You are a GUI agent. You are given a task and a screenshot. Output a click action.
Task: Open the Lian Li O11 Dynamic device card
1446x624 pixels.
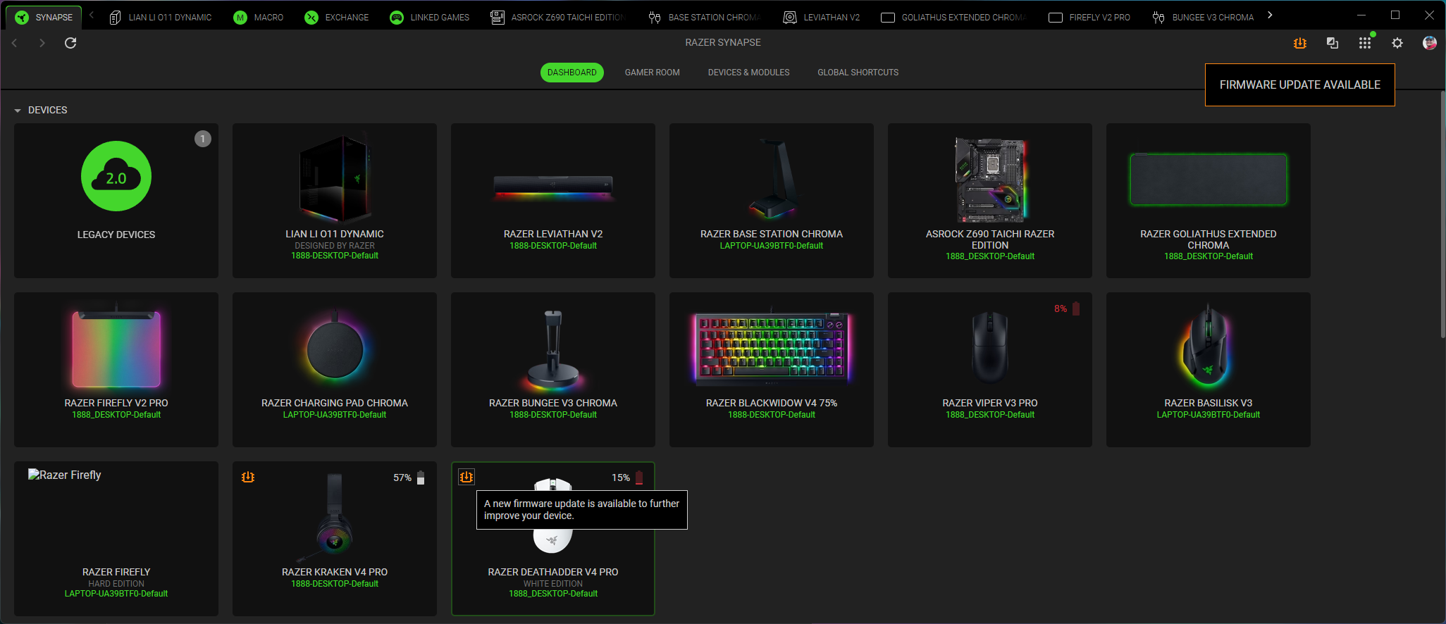tap(335, 201)
